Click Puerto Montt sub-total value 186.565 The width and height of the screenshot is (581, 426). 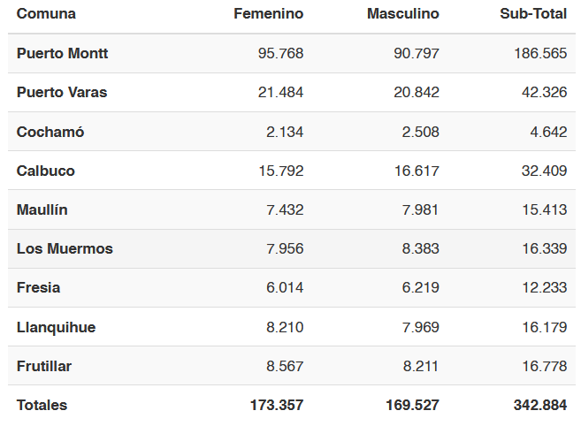(x=540, y=53)
